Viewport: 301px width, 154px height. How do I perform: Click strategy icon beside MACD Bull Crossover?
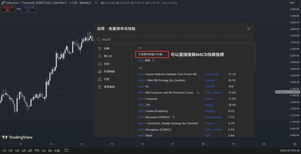(198, 92)
